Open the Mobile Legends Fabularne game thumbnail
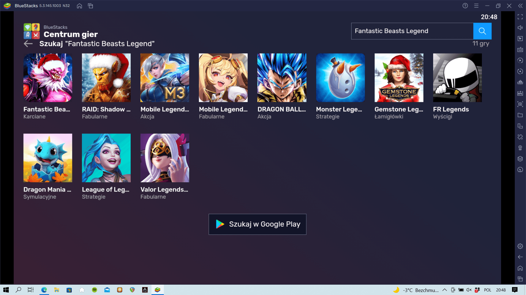The height and width of the screenshot is (295, 526). (223, 78)
